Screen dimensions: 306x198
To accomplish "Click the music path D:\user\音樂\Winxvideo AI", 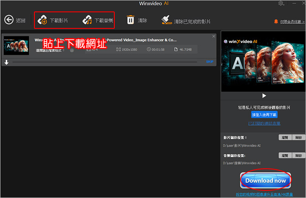I will pyautogui.click(x=241, y=163).
